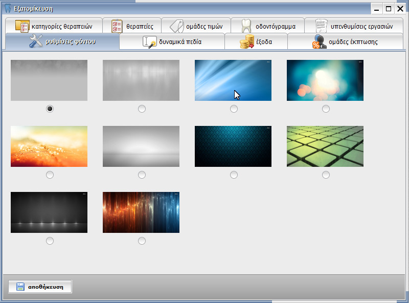Image resolution: width=409 pixels, height=303 pixels.
Task: Click the dark spotlights row thumbnail
Action: [x=49, y=212]
